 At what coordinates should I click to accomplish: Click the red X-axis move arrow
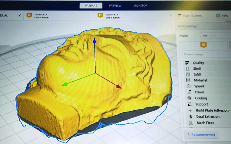coord(119,86)
